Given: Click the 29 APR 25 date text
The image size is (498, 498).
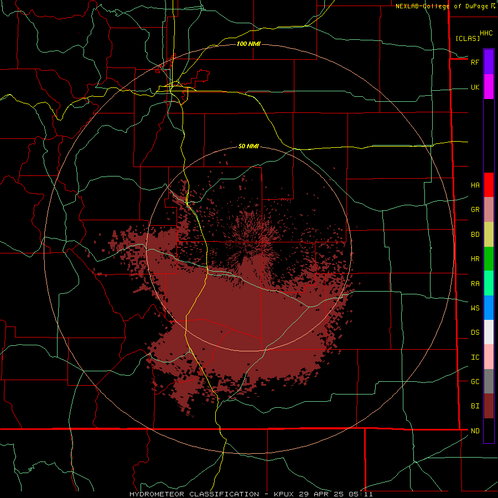Looking at the screenshot, I should tap(321, 494).
